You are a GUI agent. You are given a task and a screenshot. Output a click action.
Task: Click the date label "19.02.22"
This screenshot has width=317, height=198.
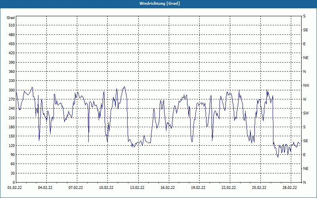pyautogui.click(x=198, y=188)
